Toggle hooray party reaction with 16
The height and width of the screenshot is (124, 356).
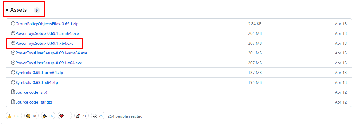coord(48,116)
